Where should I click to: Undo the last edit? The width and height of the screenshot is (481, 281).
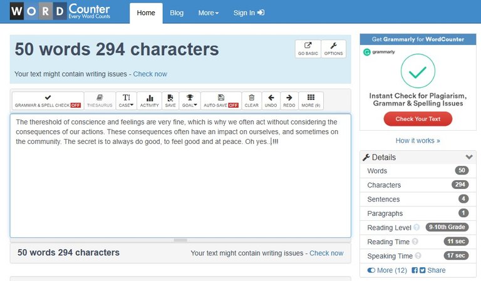(271, 101)
